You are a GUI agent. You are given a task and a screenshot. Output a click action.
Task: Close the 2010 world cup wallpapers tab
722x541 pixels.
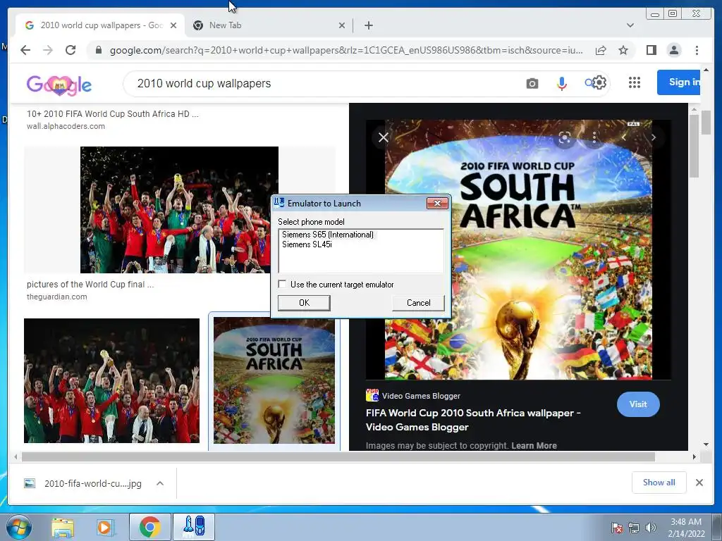(x=173, y=25)
